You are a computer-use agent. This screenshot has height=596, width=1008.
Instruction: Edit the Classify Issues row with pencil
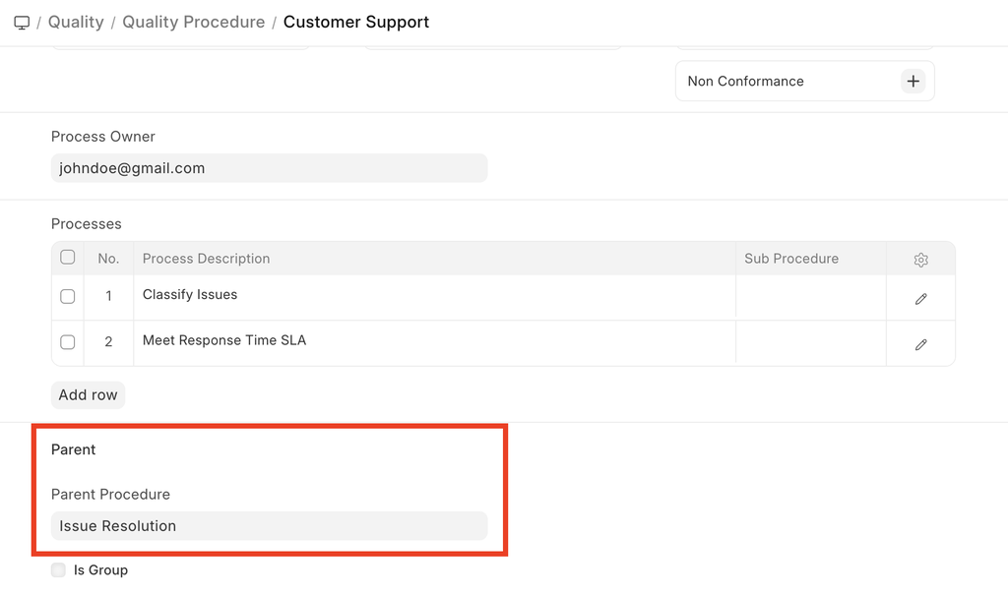[920, 299]
